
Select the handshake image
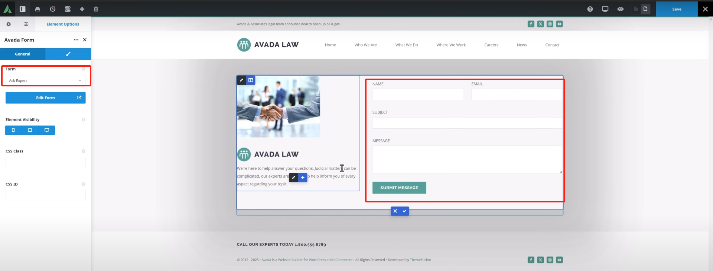[279, 107]
